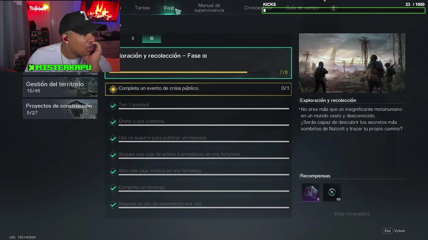Open the Manual de supervivencia tab
Screen dimensions: 428x240
tap(209, 8)
